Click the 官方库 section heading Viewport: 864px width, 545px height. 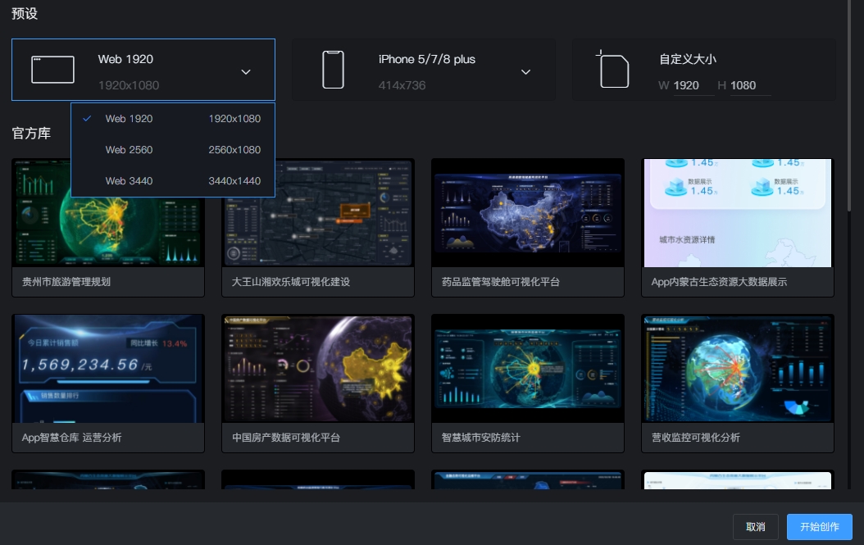[x=31, y=134]
